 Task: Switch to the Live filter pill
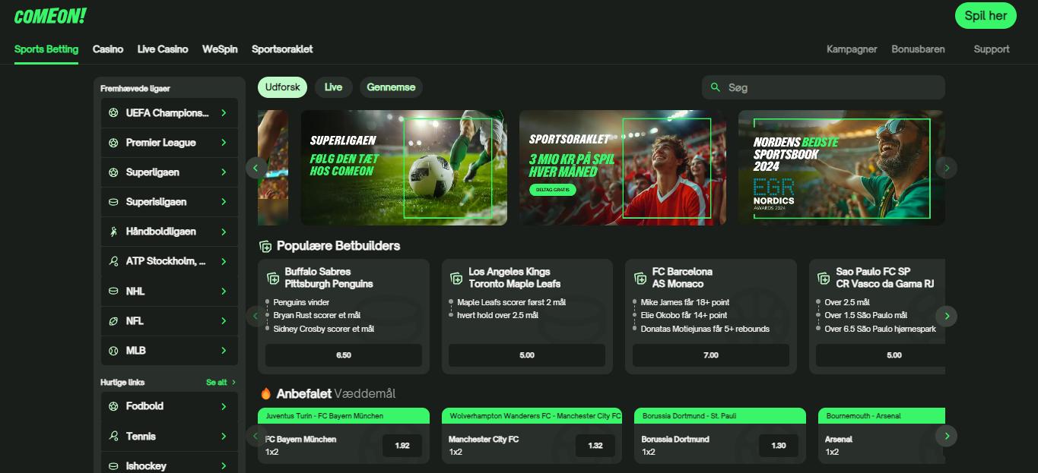coord(333,87)
